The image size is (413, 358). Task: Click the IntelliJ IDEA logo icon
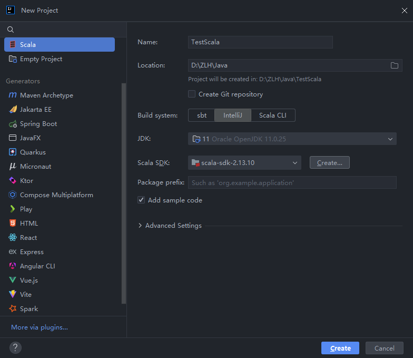pos(11,11)
